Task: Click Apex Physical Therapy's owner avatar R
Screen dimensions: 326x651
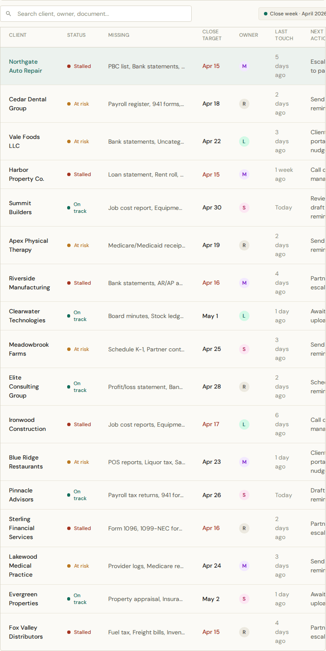Action: 244,245
